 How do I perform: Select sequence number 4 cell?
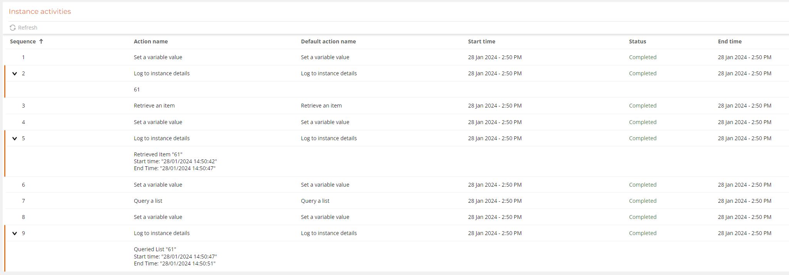click(x=23, y=122)
